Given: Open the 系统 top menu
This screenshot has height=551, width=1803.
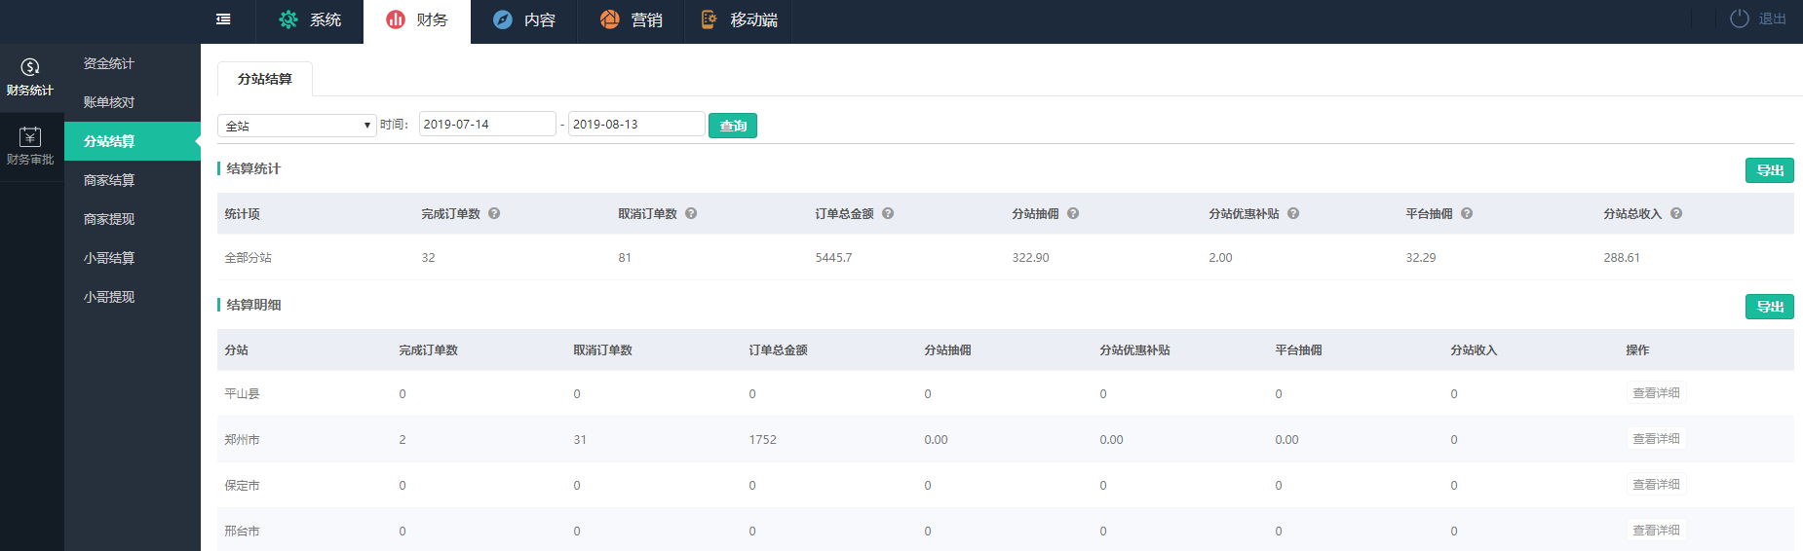Looking at the screenshot, I should (310, 20).
